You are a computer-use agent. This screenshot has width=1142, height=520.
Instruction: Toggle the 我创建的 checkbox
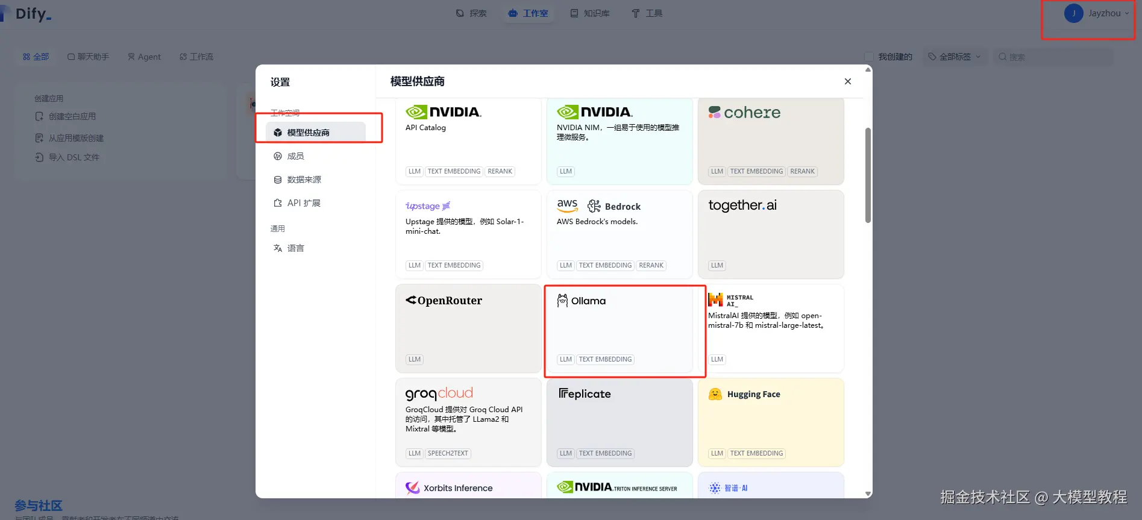coord(869,57)
